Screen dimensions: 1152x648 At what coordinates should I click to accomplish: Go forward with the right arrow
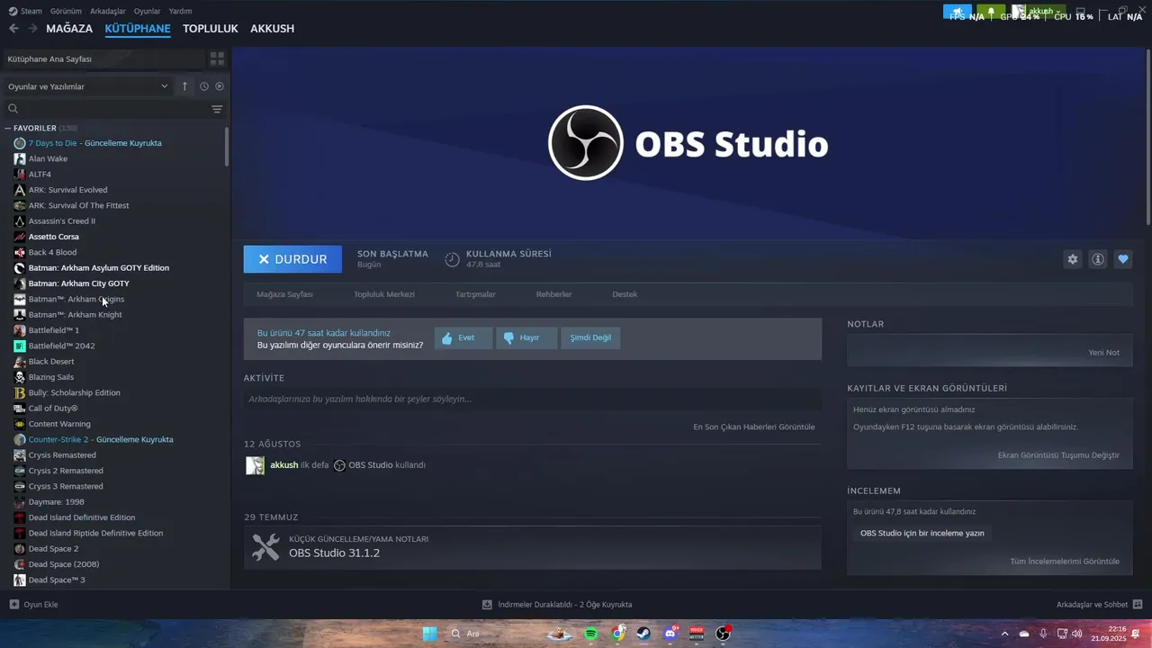tap(33, 29)
